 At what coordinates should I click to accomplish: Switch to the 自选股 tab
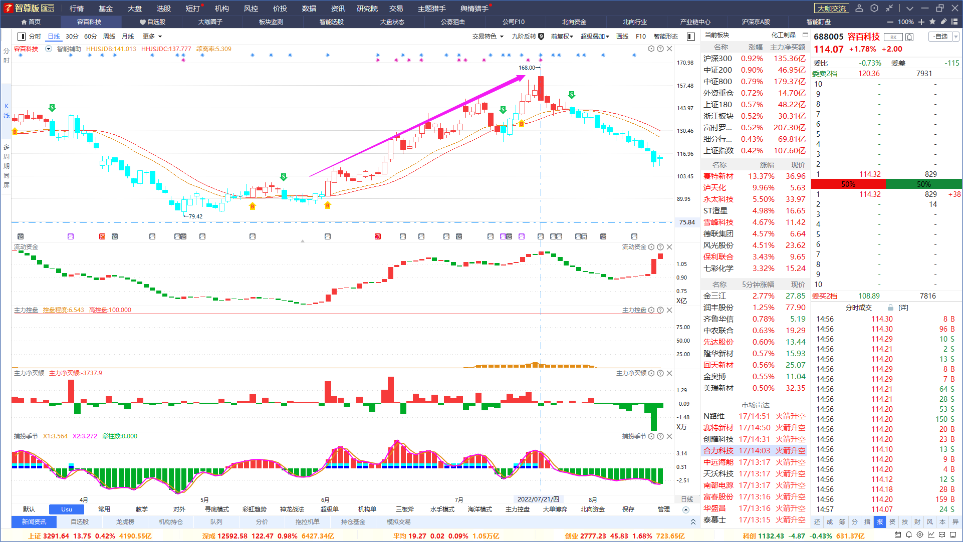point(153,22)
